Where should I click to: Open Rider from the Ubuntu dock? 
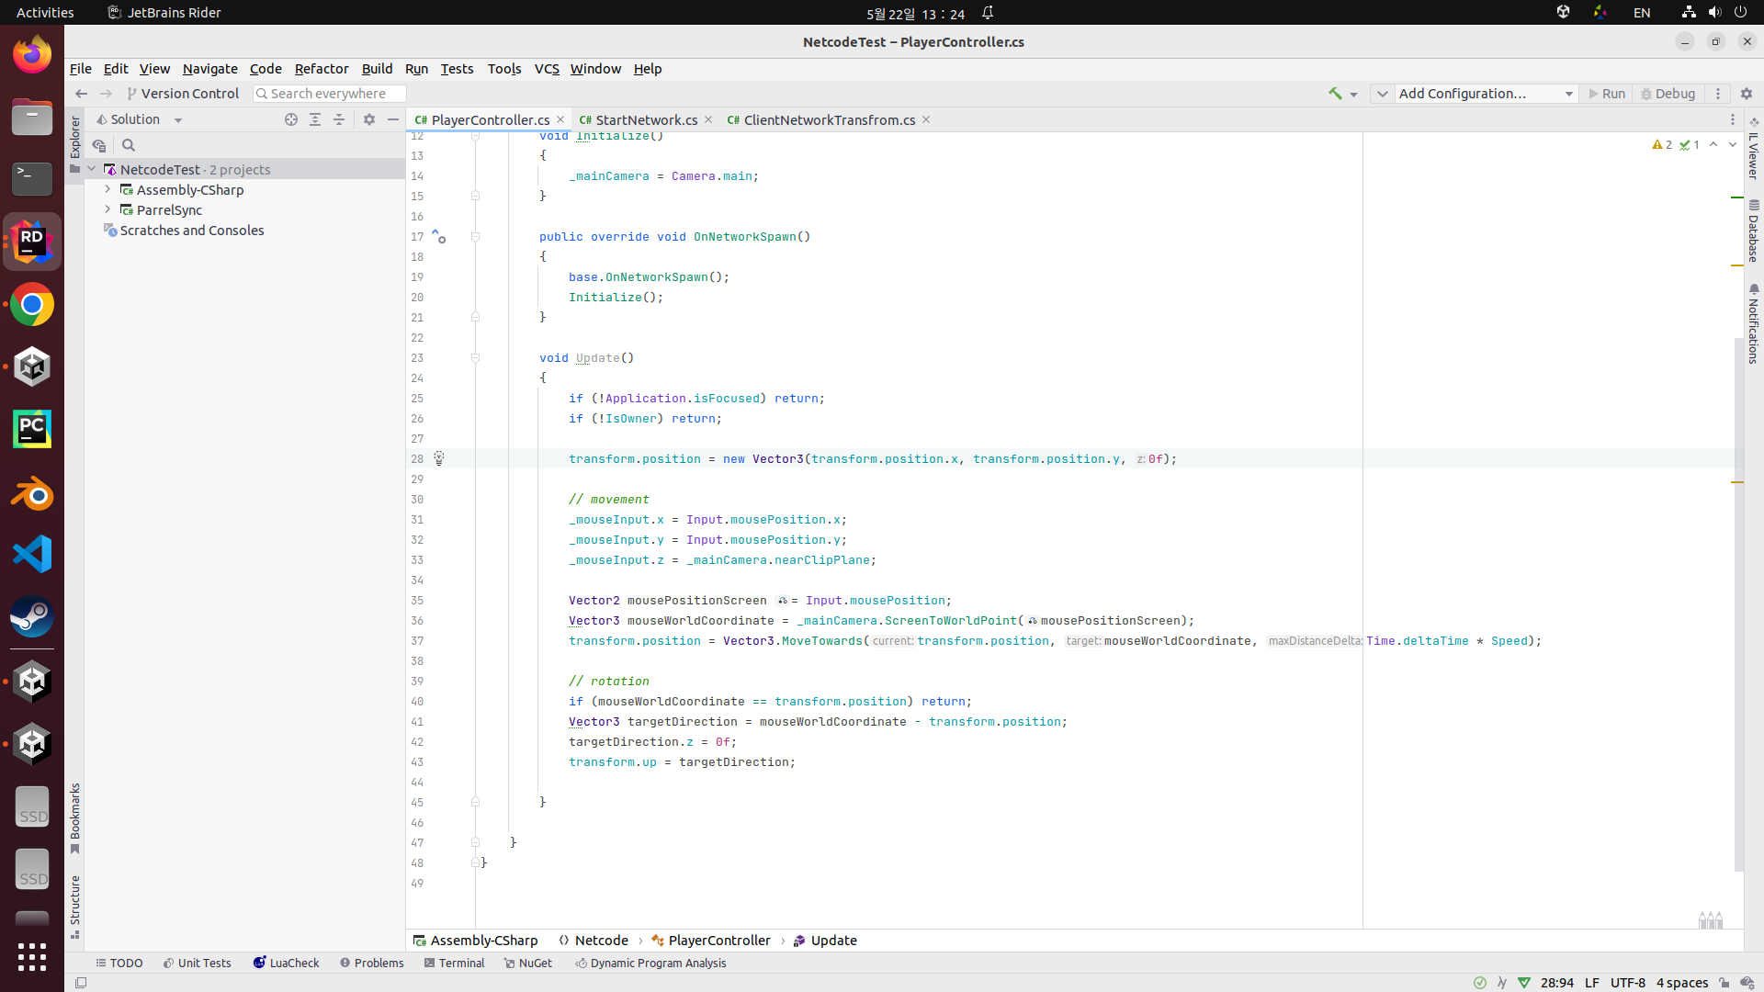32,242
